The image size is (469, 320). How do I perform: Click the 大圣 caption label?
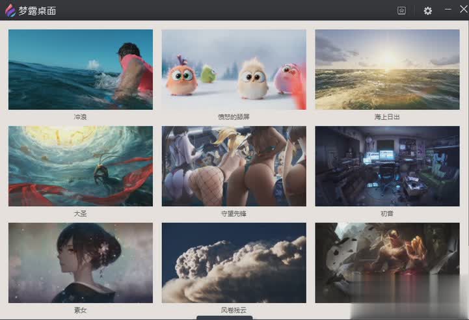click(81, 213)
